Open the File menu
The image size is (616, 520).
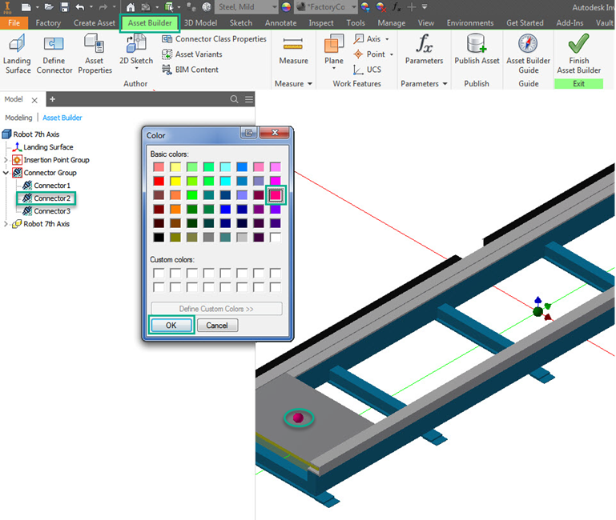[x=14, y=22]
